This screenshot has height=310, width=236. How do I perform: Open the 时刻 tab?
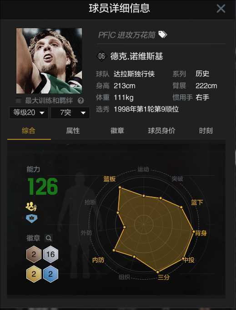tap(206, 131)
